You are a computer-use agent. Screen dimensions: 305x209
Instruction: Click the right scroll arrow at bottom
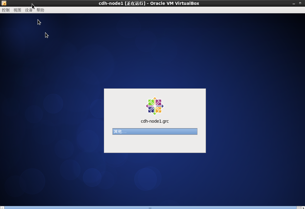pos(303,208)
